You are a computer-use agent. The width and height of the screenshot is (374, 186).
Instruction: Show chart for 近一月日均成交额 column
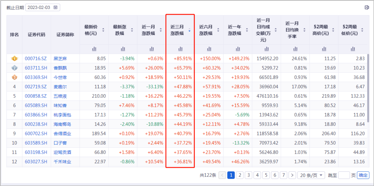[x=267, y=49]
